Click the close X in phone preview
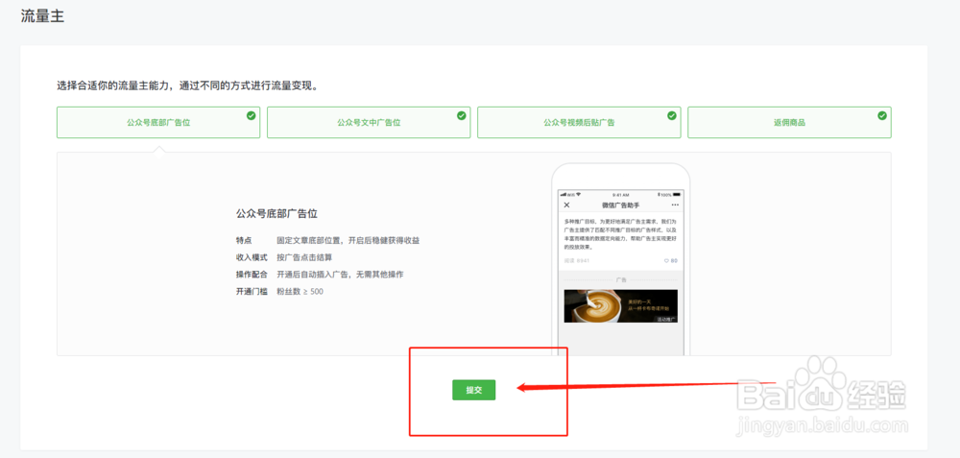Image resolution: width=960 pixels, height=458 pixels. click(566, 205)
